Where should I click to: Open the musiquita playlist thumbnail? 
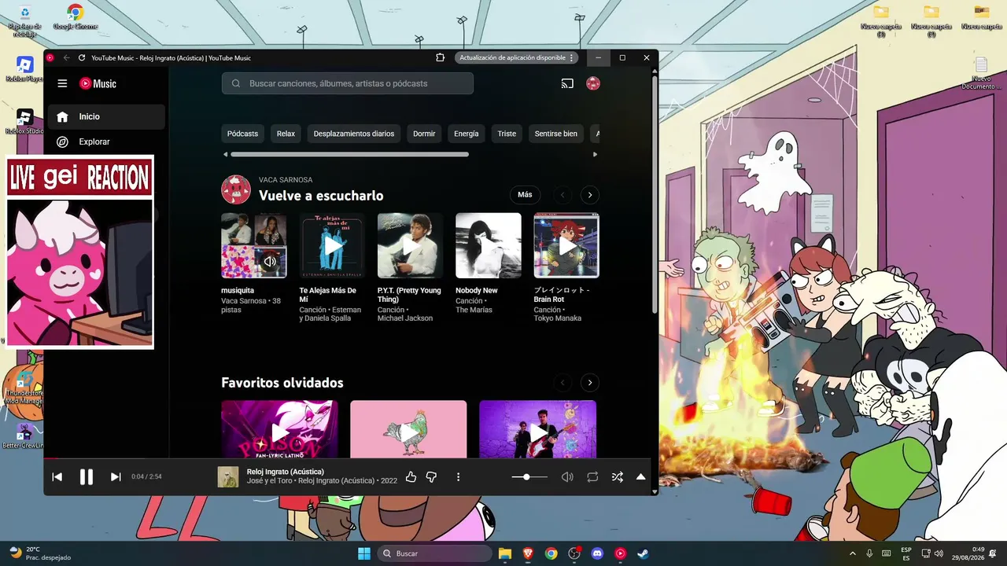pyautogui.click(x=253, y=245)
